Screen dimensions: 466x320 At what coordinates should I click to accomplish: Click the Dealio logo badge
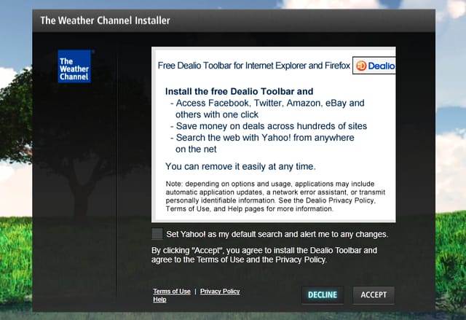pyautogui.click(x=374, y=66)
